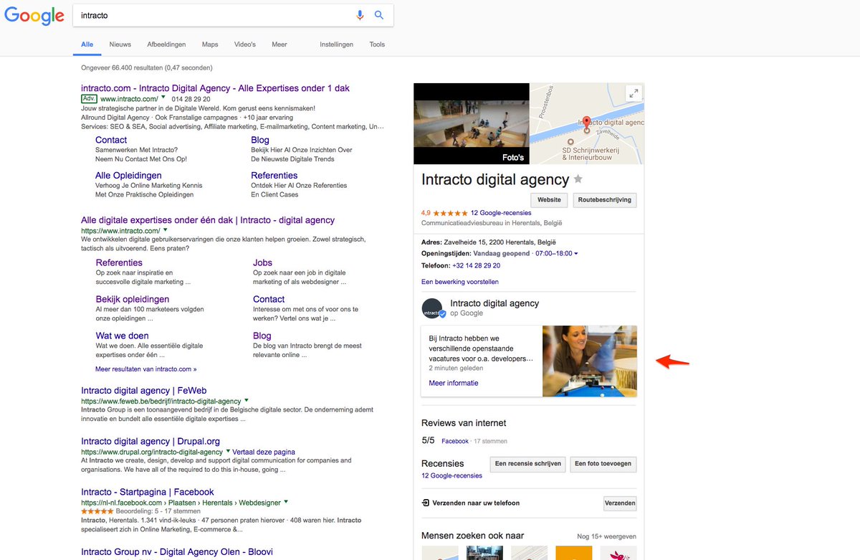Click the Ongeveer 66.400 resultaten text

pyautogui.click(x=147, y=68)
